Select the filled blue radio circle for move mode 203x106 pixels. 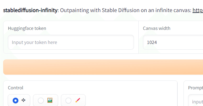[x=16, y=101]
